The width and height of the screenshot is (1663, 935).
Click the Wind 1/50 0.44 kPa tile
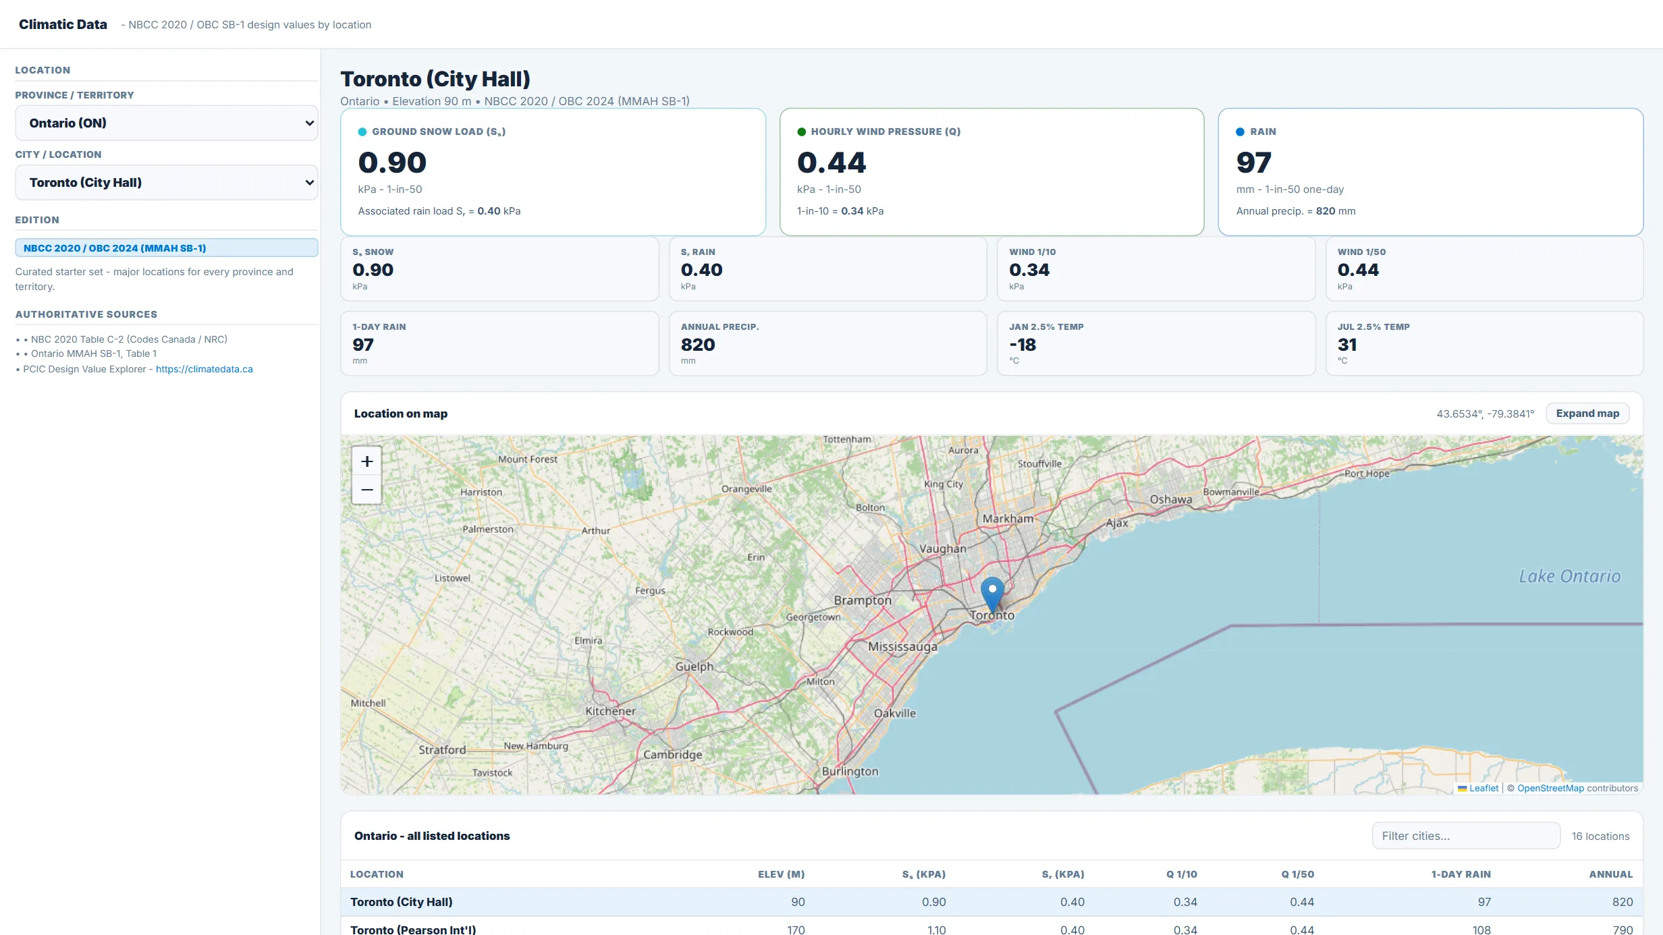click(x=1484, y=268)
